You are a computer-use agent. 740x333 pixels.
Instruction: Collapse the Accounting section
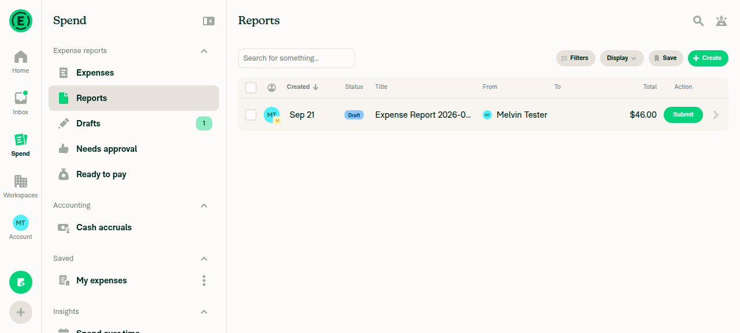pos(204,205)
